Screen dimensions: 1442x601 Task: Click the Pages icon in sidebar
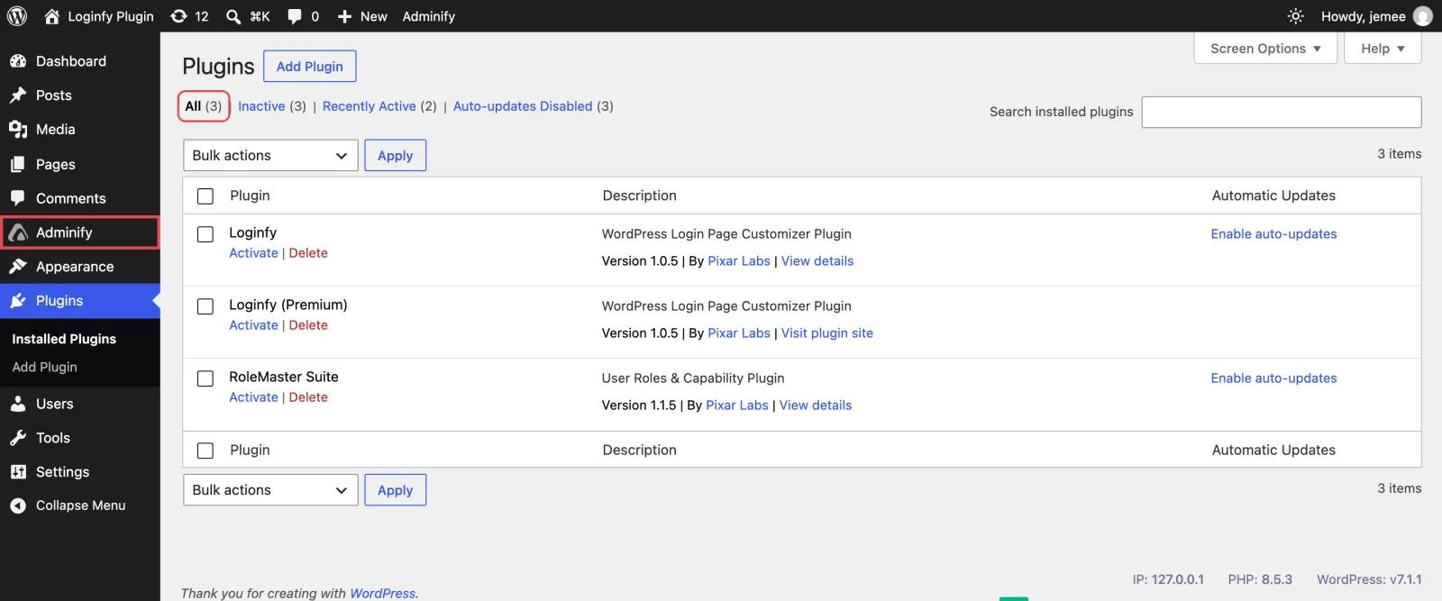[18, 164]
